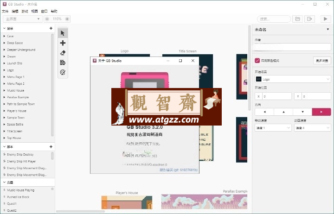Run the game with play button
Image resolution: width=334 pixels, height=214 pixels.
(x=326, y=19)
